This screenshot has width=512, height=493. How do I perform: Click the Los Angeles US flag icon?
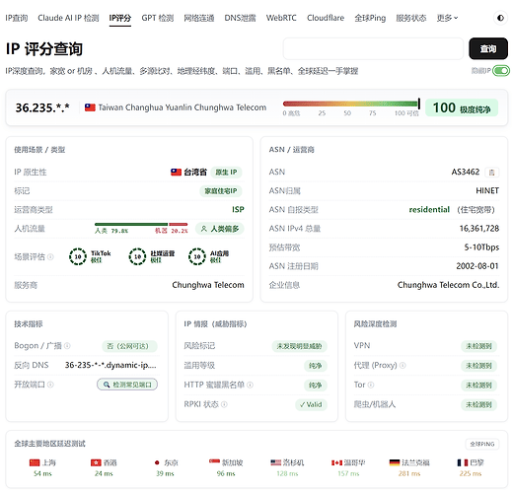click(x=275, y=462)
